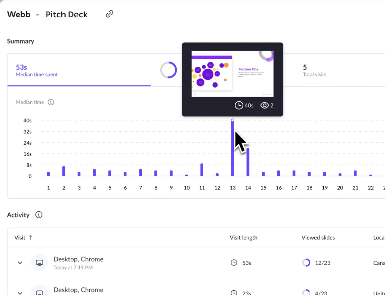
Task: Click the Feature One slide thumbnail preview
Action: (x=232, y=74)
